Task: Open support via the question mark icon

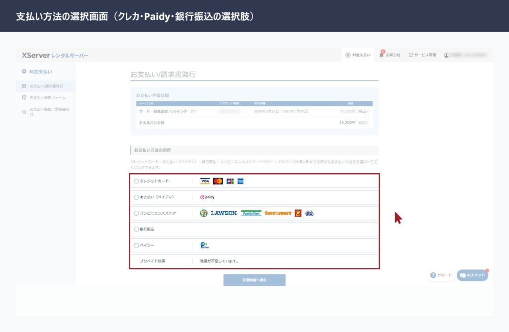Action: point(433,275)
